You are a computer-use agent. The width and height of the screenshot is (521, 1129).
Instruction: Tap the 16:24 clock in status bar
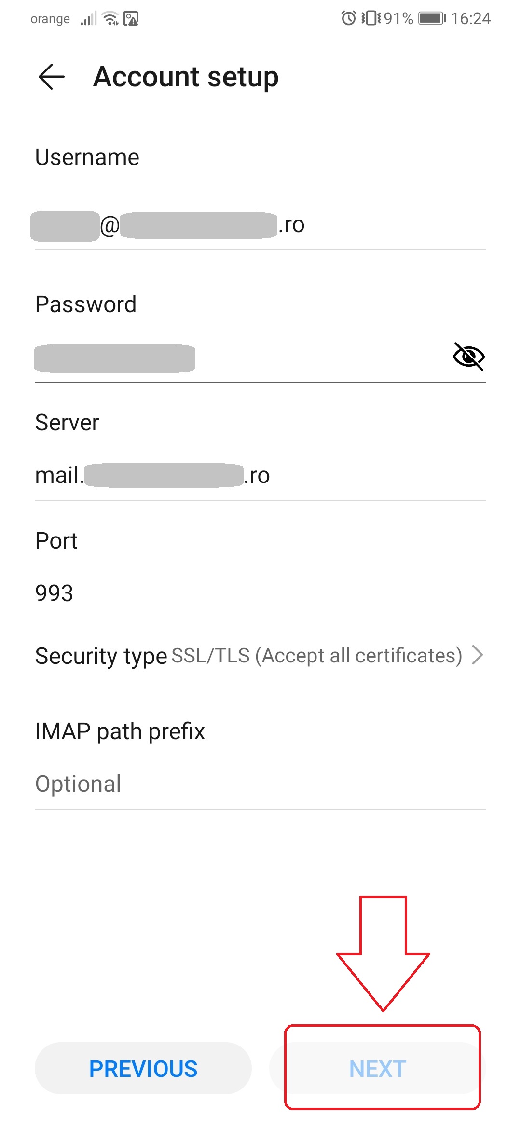[471, 19]
